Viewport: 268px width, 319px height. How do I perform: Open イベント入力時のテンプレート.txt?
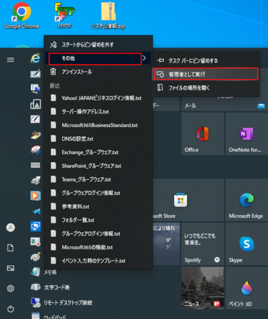pyautogui.click(x=99, y=261)
